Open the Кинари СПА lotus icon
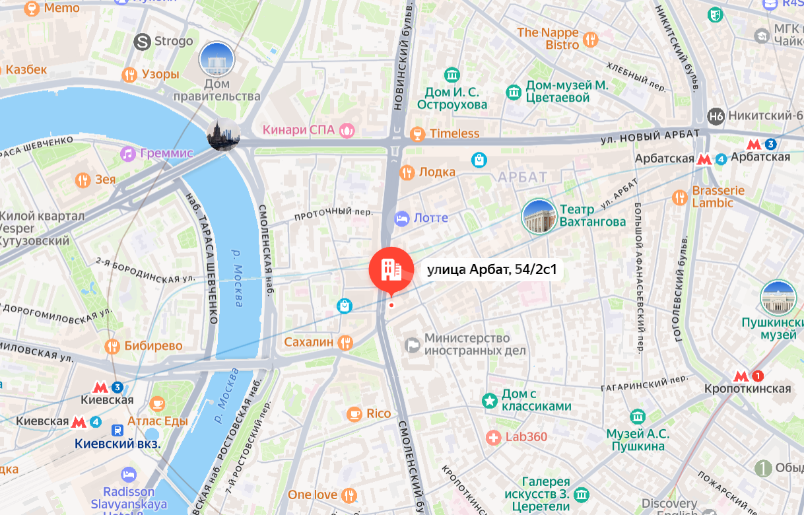Viewport: 804px width, 515px height. 347,130
